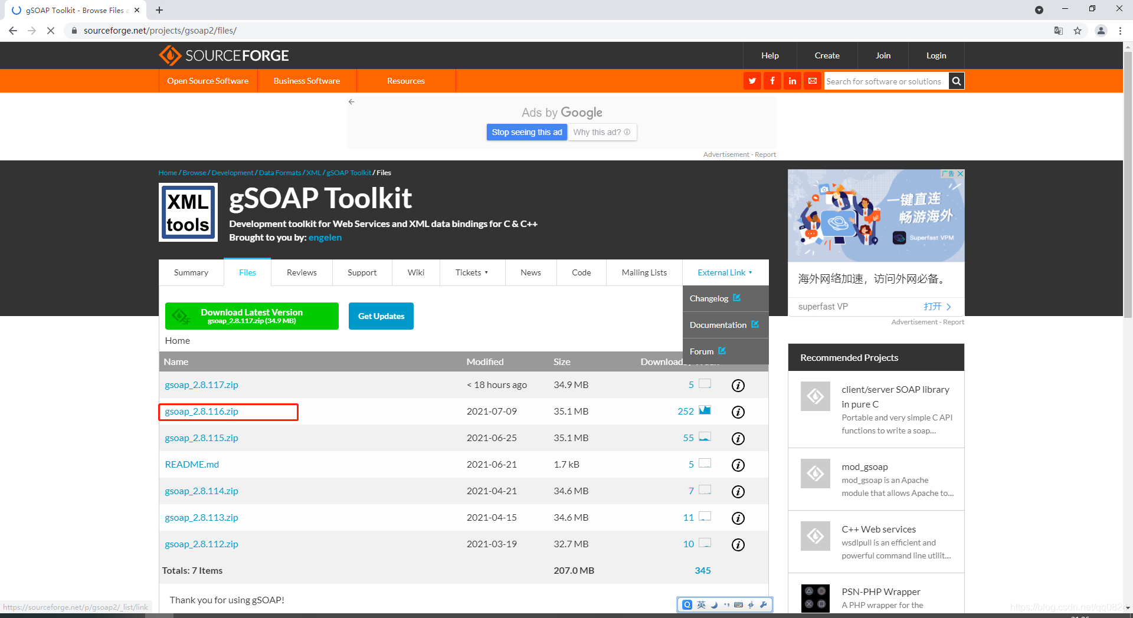Click the email envelope icon

point(813,81)
